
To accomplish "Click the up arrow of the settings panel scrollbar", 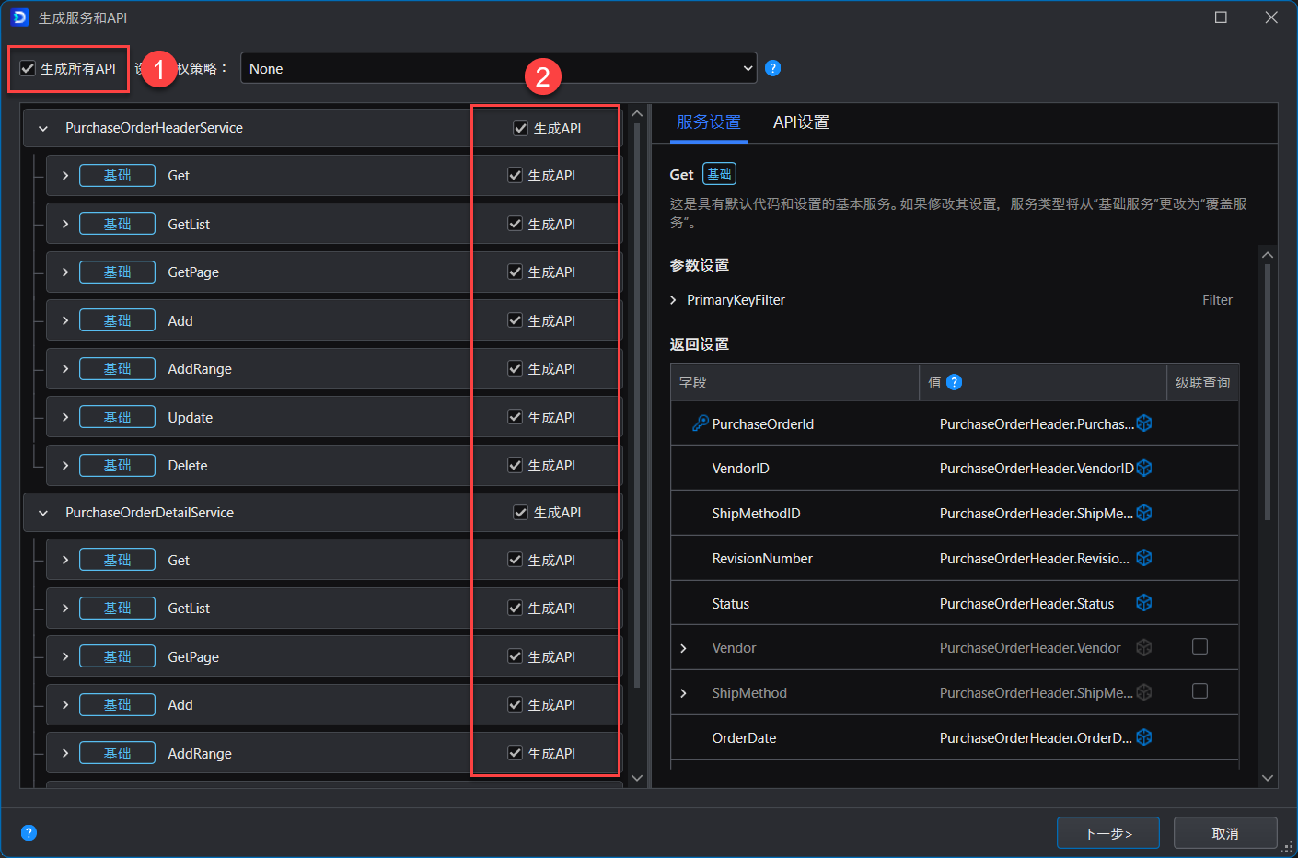I will point(1268,255).
